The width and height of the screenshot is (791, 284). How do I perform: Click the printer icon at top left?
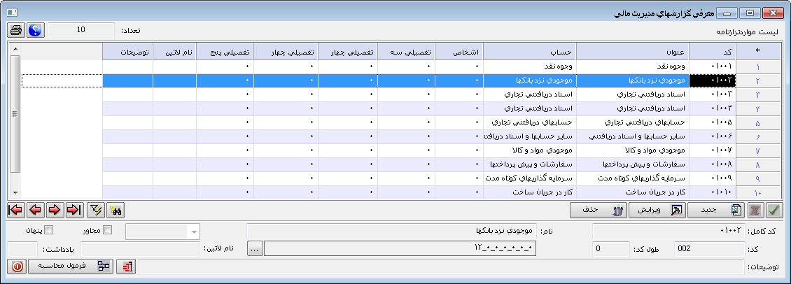pos(16,30)
